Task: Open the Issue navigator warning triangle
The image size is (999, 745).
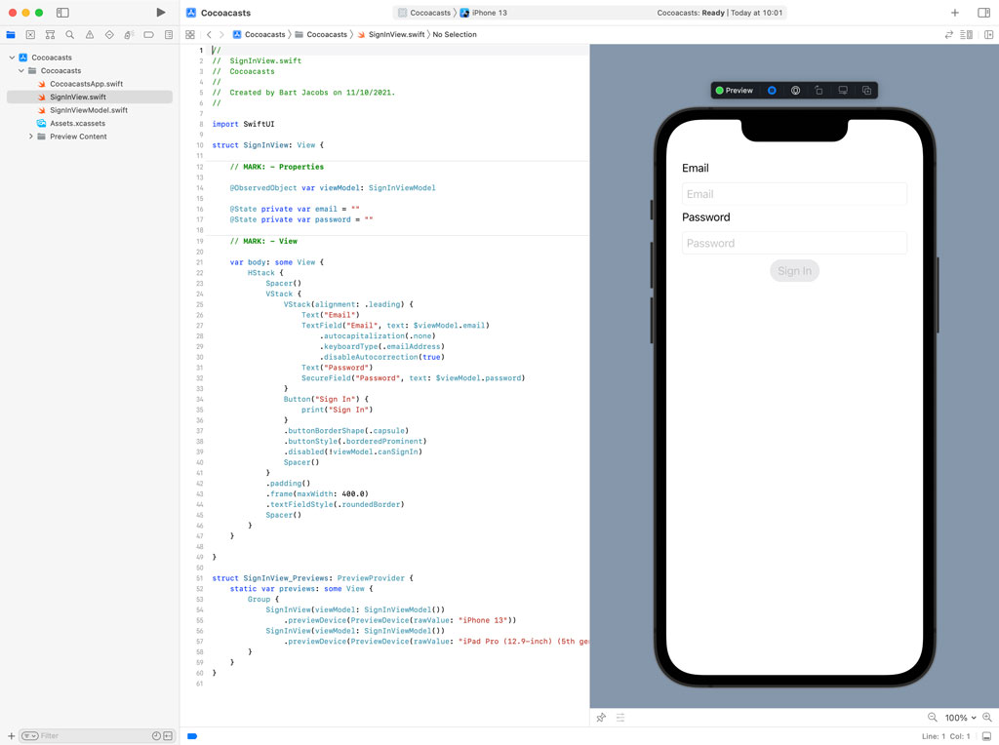Action: point(87,34)
